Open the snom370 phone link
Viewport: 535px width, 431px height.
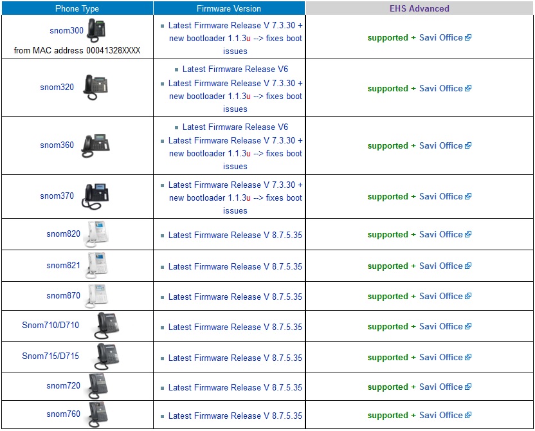(x=57, y=196)
